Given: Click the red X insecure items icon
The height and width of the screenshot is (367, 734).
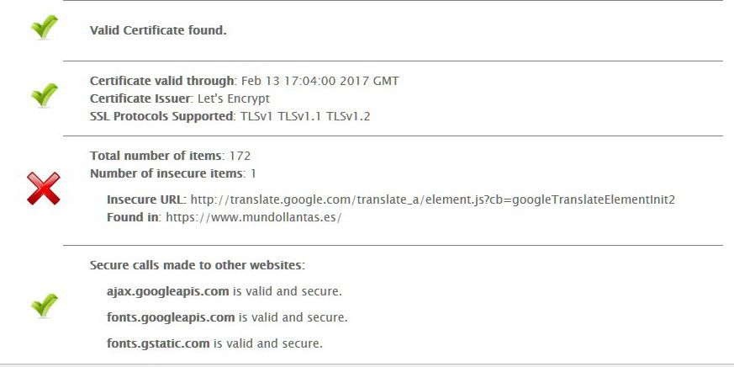Looking at the screenshot, I should pyautogui.click(x=44, y=189).
